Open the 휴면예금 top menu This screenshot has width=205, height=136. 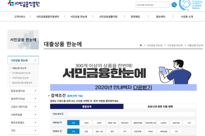(x=135, y=17)
